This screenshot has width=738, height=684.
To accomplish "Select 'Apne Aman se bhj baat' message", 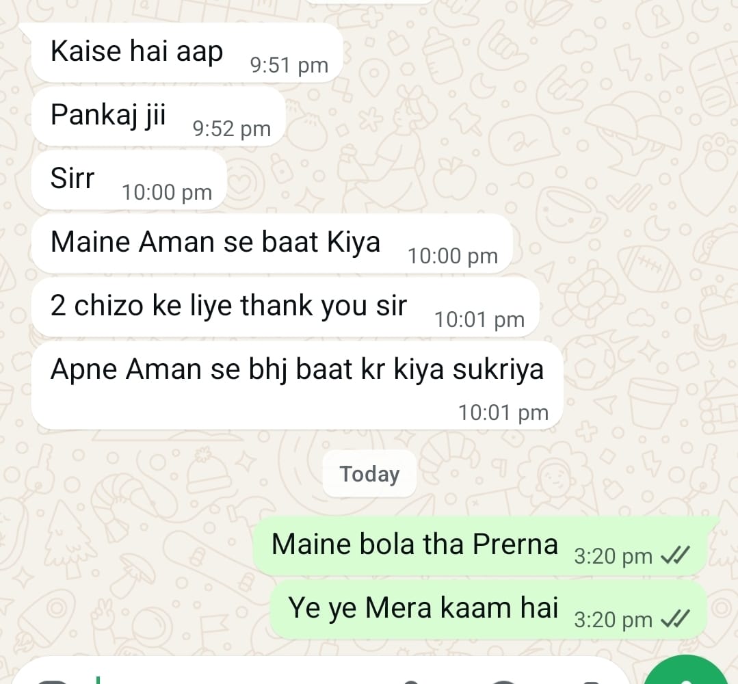I will pyautogui.click(x=297, y=385).
